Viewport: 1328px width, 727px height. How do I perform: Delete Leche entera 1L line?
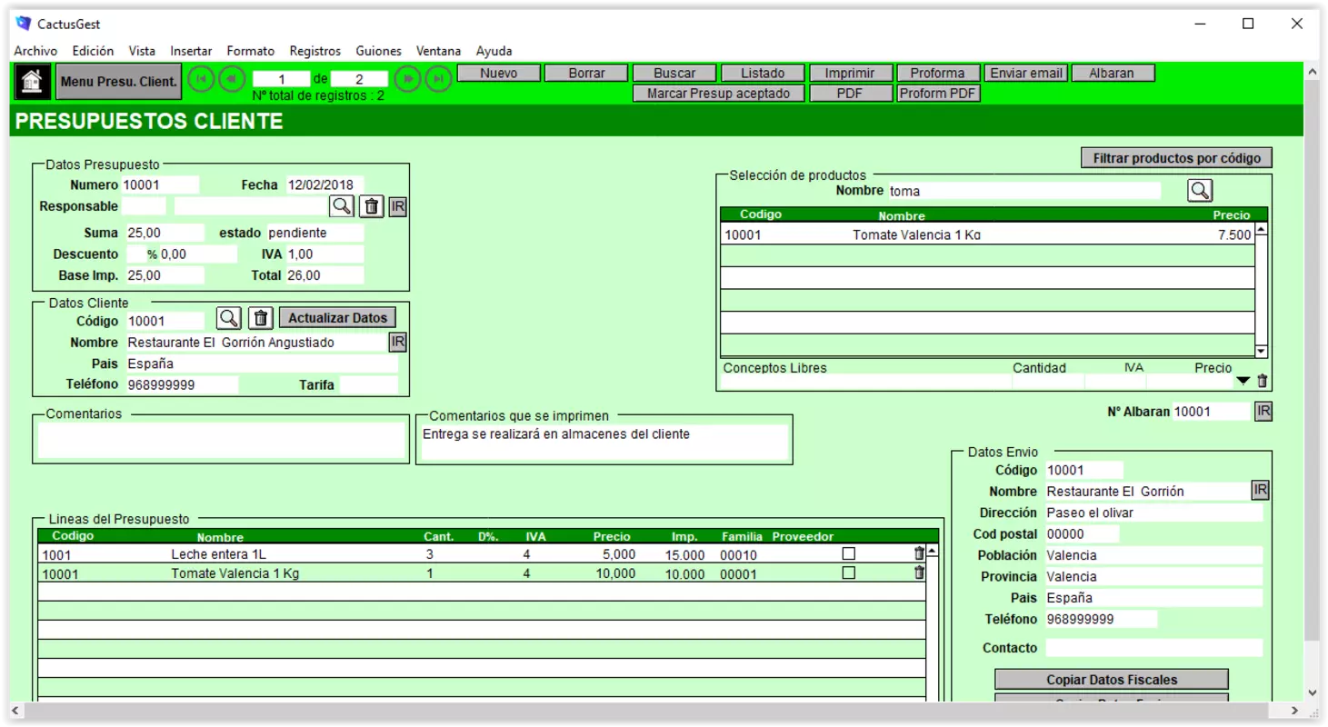[x=919, y=553]
